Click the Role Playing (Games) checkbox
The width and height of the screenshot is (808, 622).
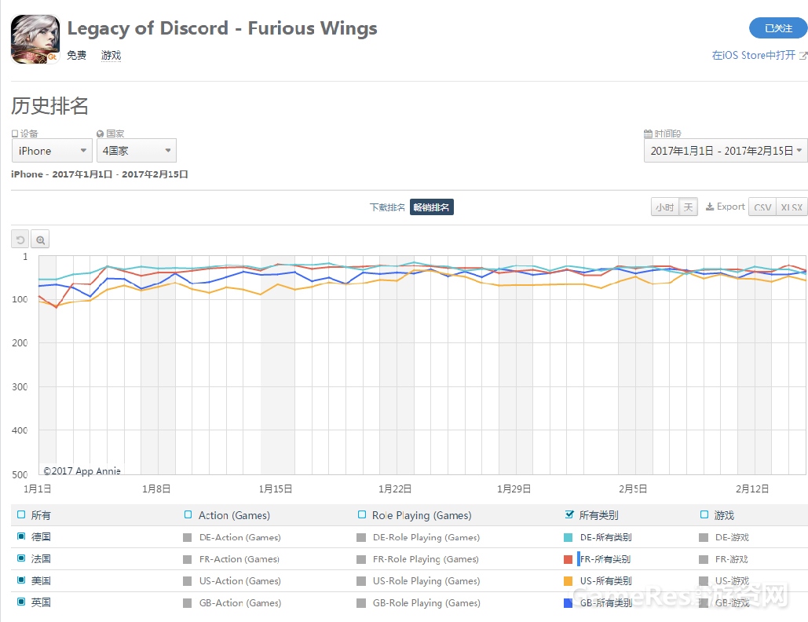point(362,514)
